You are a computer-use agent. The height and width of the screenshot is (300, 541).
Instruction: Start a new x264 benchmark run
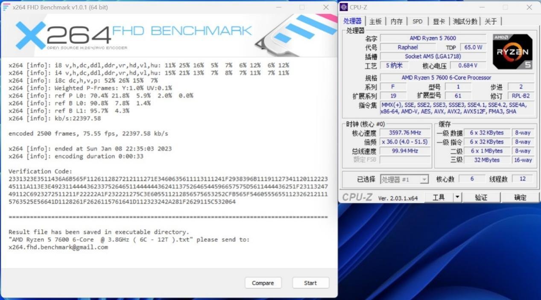(310, 283)
